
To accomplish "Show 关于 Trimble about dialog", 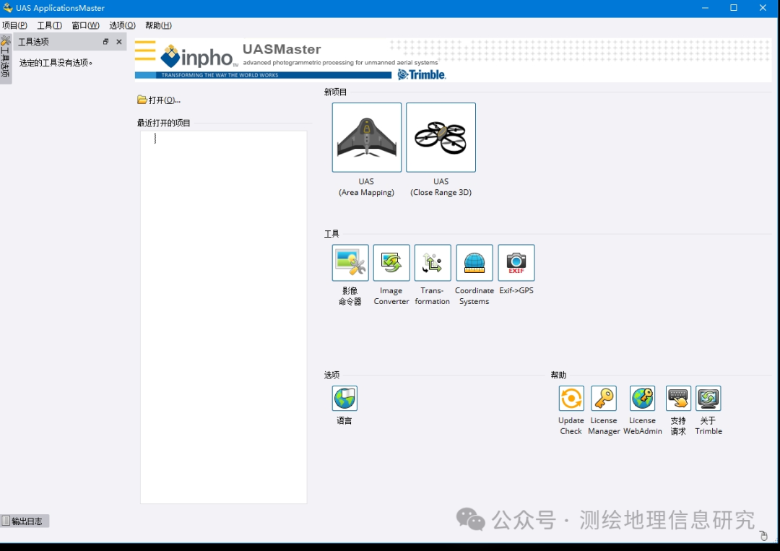I will point(708,399).
